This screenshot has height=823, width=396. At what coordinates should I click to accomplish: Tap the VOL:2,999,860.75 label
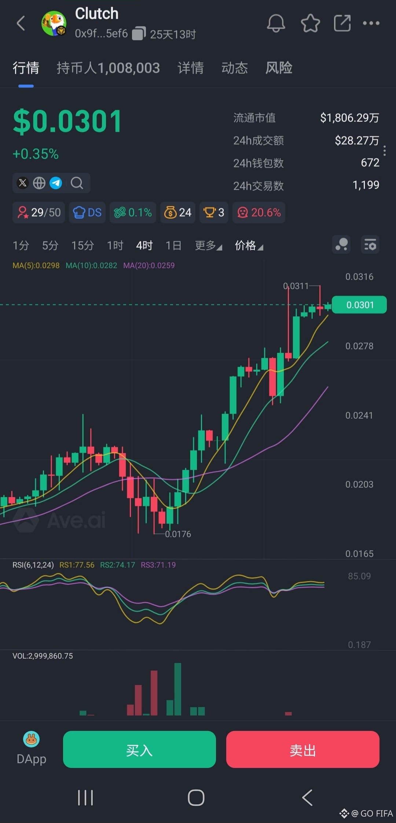point(43,656)
